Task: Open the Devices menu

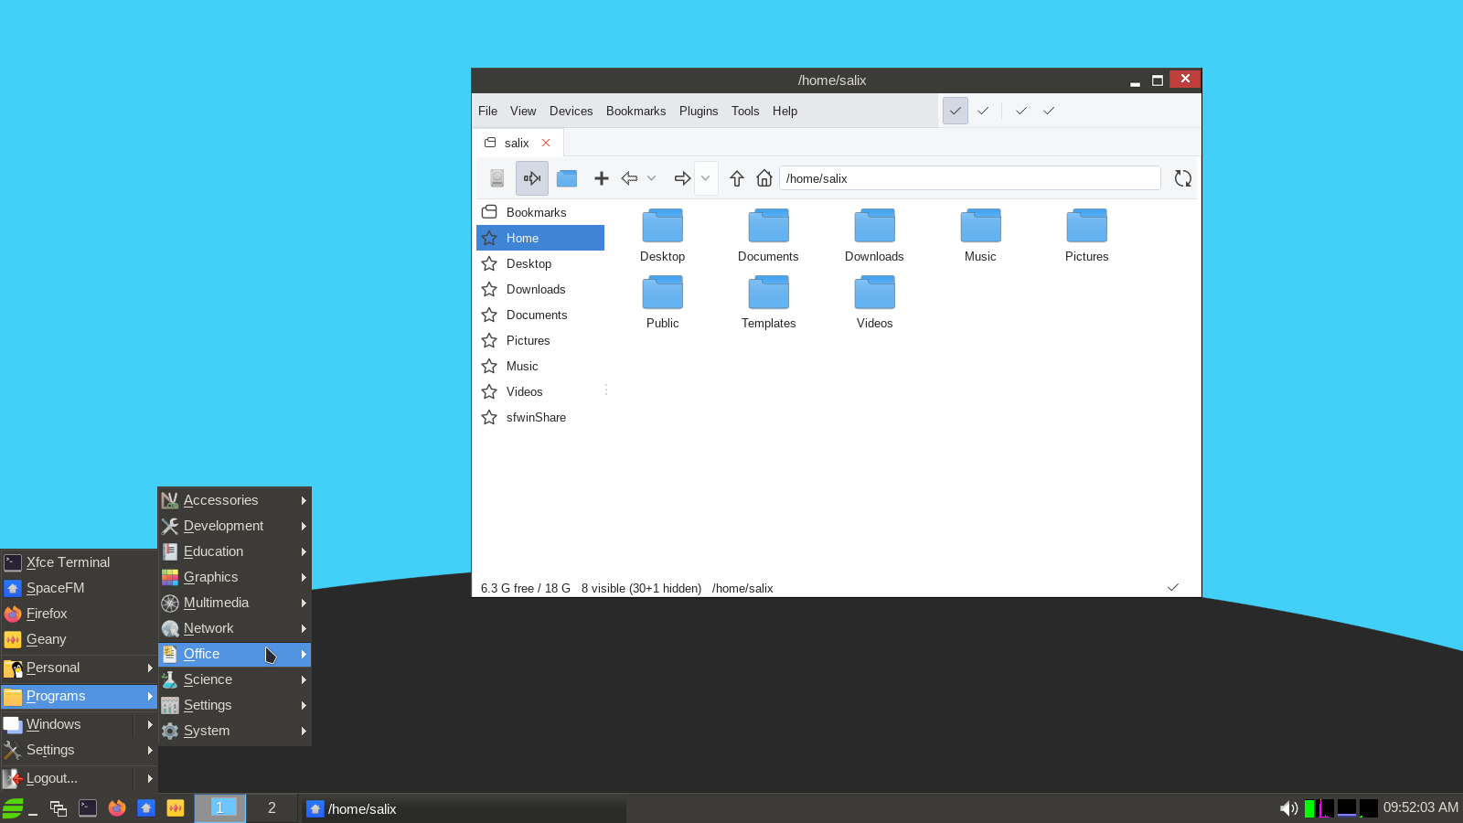Action: [571, 111]
